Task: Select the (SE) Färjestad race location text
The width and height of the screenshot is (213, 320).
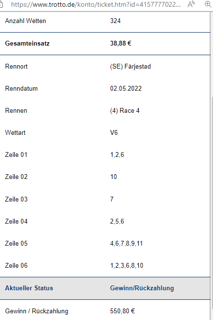Action: coord(130,67)
